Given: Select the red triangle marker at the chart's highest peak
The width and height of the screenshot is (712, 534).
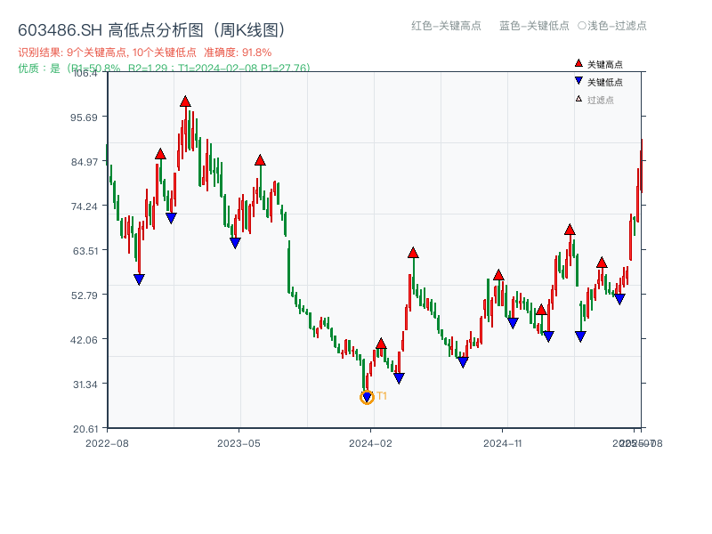Looking at the screenshot, I should click(x=184, y=101).
